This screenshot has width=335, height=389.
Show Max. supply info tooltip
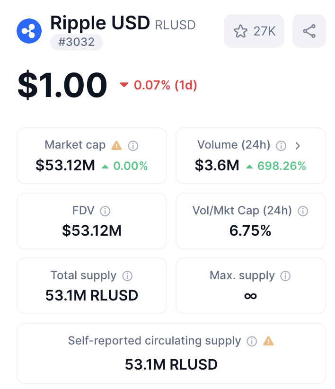pyautogui.click(x=285, y=276)
